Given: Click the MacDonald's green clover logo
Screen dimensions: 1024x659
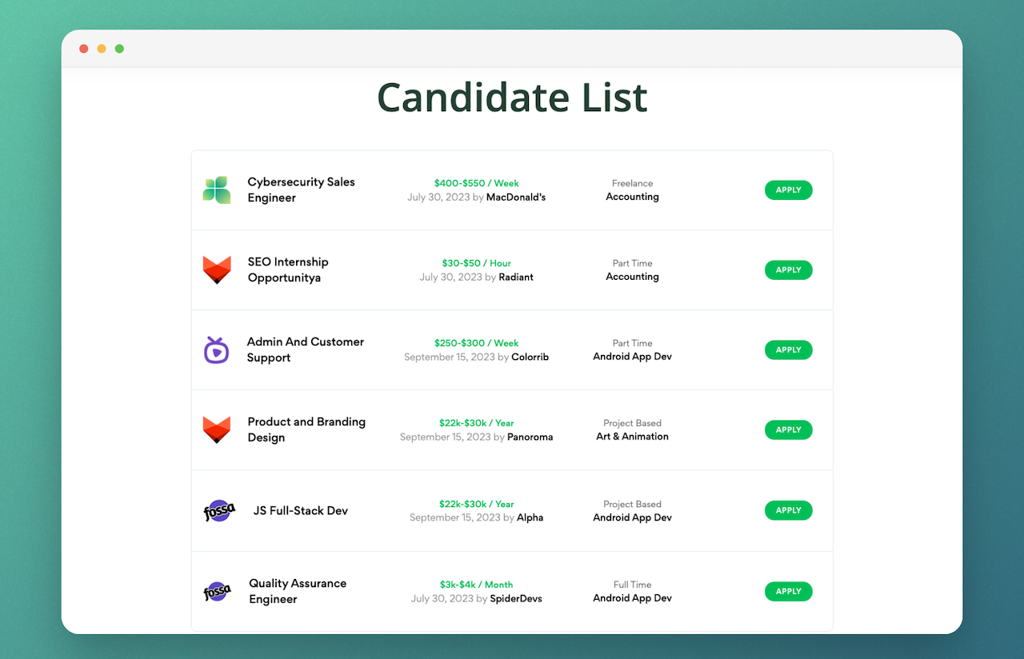Looking at the screenshot, I should point(216,190).
